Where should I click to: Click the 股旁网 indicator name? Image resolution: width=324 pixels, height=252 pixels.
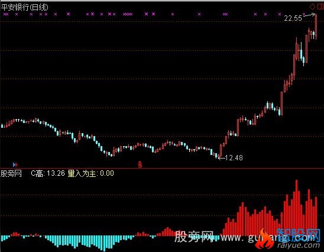[x=11, y=173]
